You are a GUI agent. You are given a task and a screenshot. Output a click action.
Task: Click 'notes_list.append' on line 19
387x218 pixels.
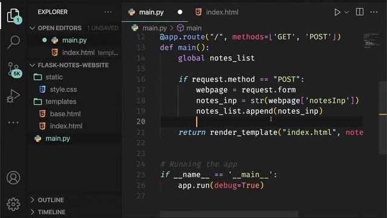pyautogui.click(x=235, y=111)
